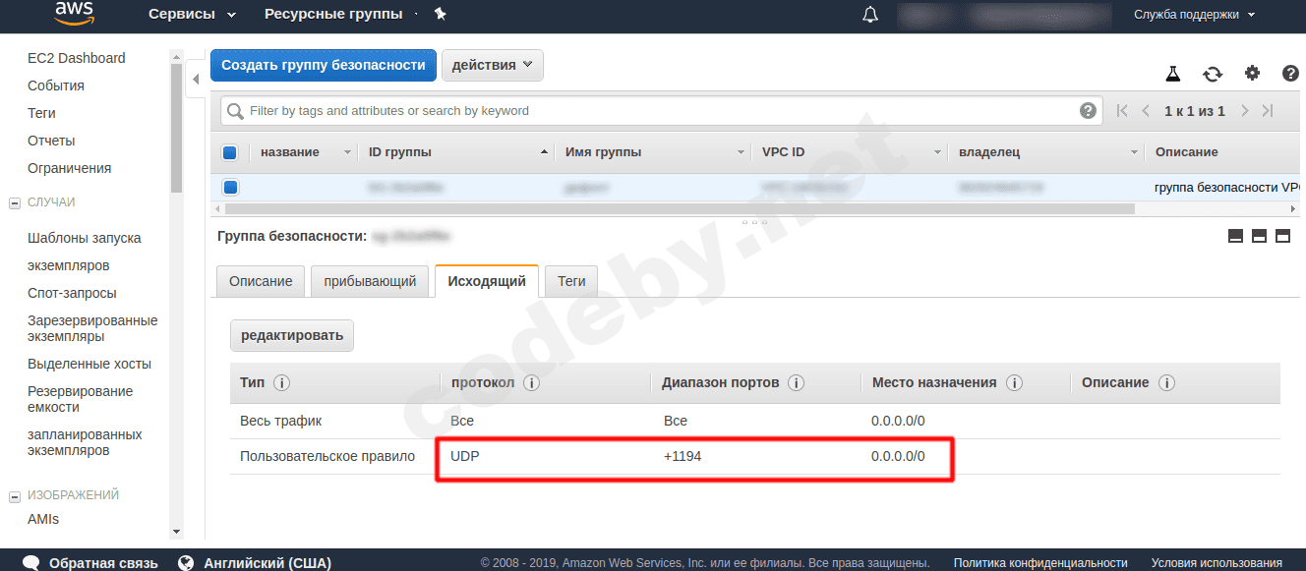This screenshot has width=1306, height=571.
Task: Click the редактировать button
Action: (292, 335)
